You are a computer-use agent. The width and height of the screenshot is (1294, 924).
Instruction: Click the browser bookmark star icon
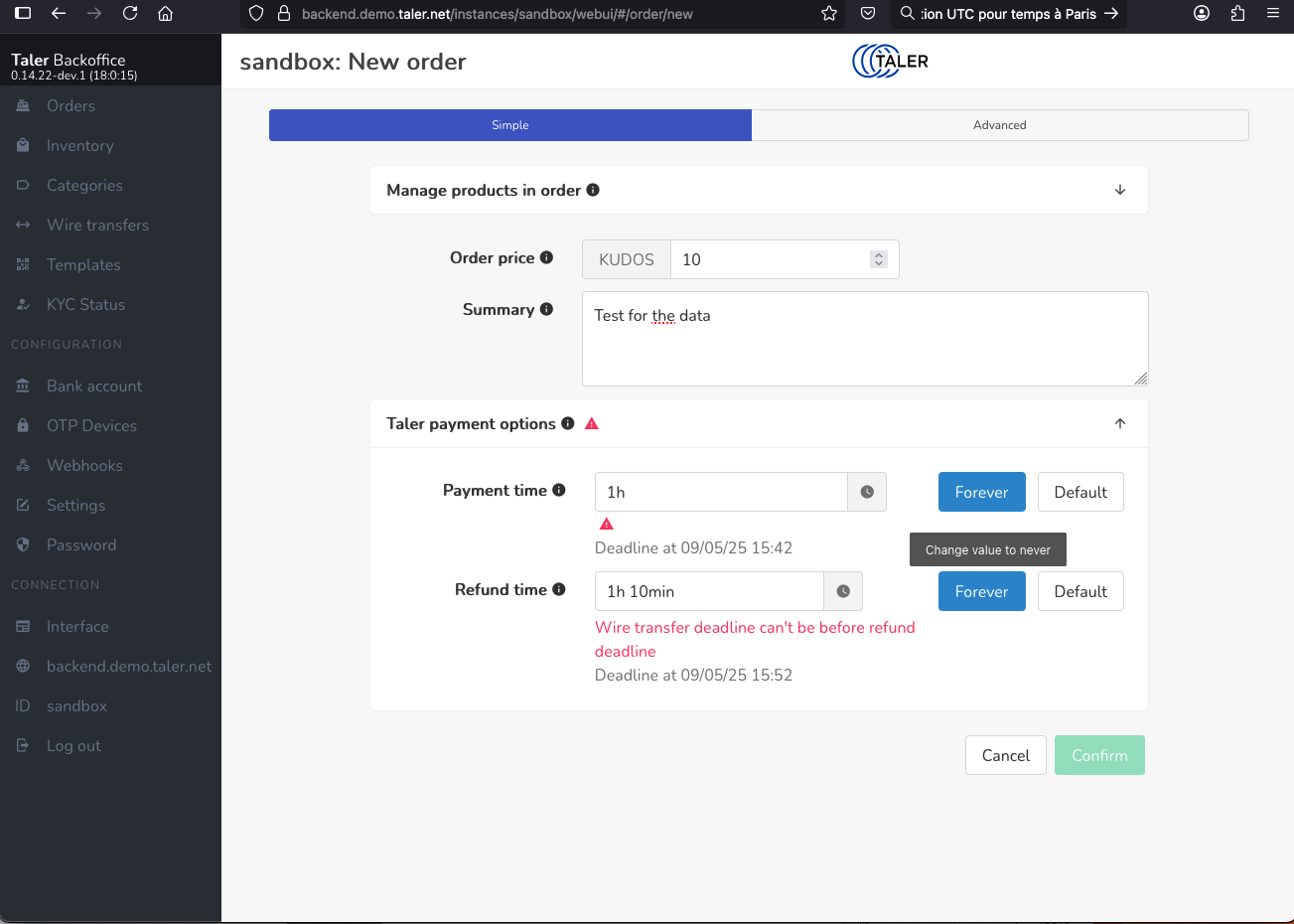pos(829,14)
